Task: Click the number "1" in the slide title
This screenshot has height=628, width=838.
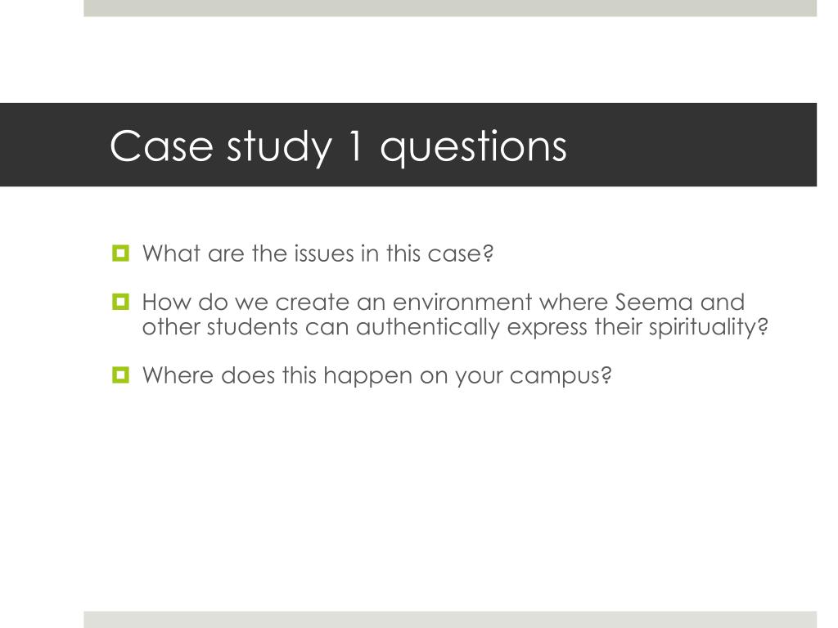Action: (x=356, y=146)
